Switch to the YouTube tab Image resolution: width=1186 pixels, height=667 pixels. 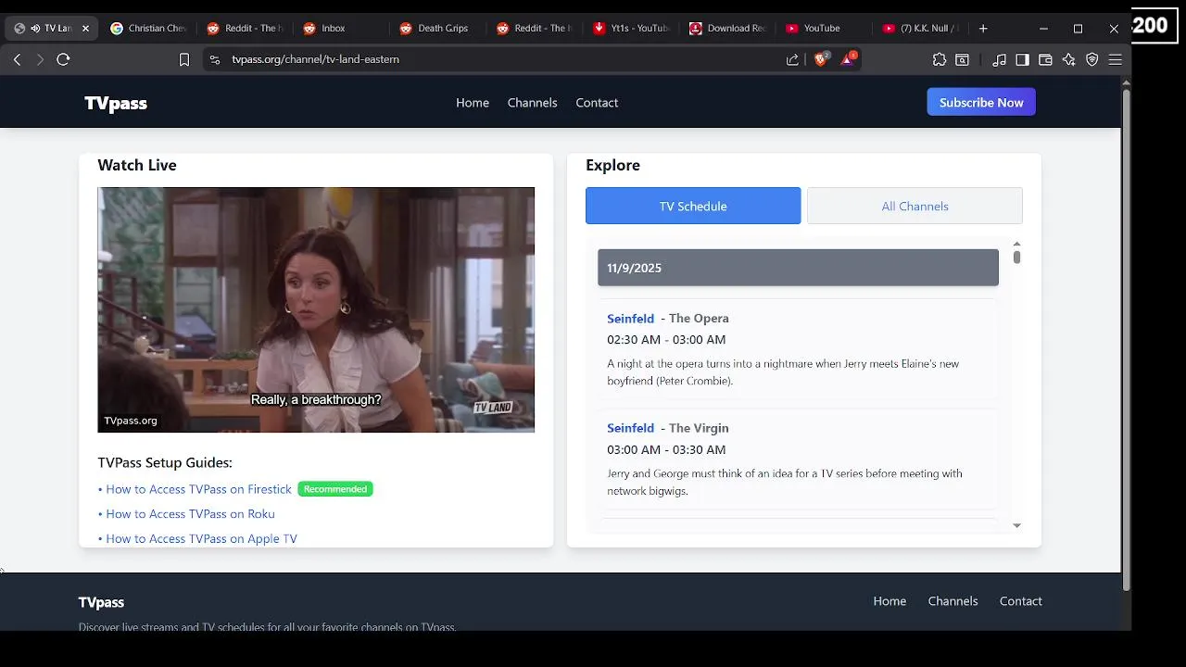[x=823, y=29]
